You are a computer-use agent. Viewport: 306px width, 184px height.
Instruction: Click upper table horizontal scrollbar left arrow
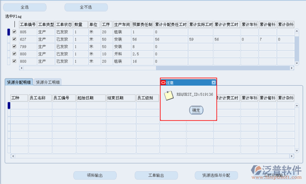point(21,68)
